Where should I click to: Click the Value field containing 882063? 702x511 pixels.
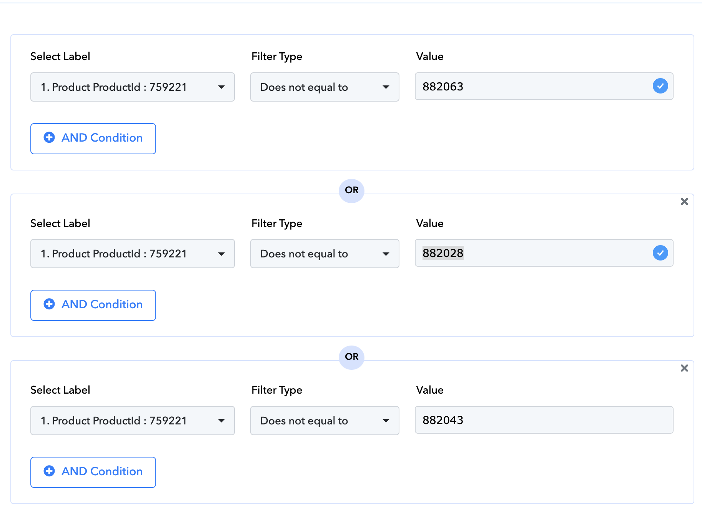pyautogui.click(x=544, y=86)
